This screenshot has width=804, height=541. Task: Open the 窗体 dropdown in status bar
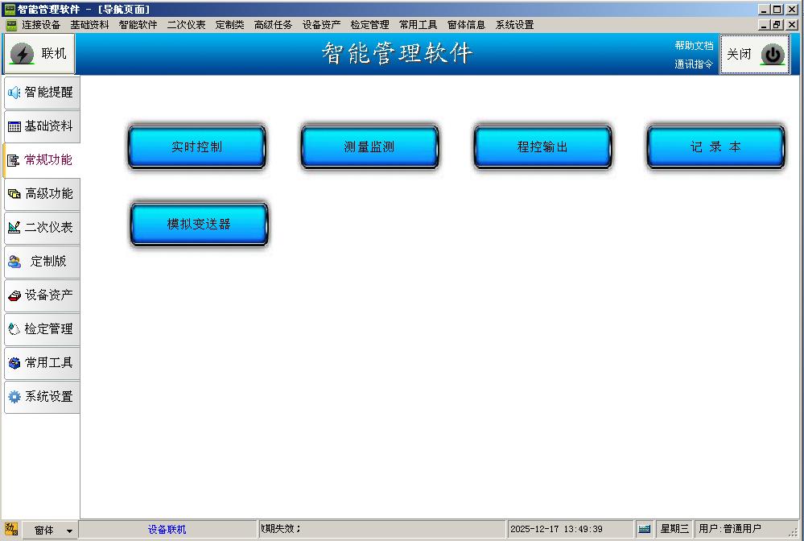pos(69,531)
